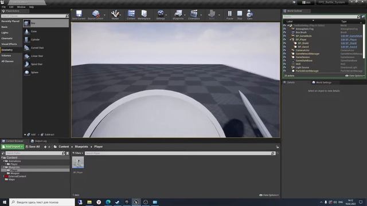Open the Edit menu
The height and width of the screenshot is (206, 367).
[x=11, y=7]
